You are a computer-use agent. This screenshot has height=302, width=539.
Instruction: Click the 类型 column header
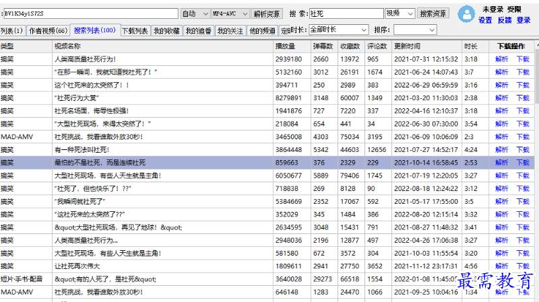[x=26, y=46]
